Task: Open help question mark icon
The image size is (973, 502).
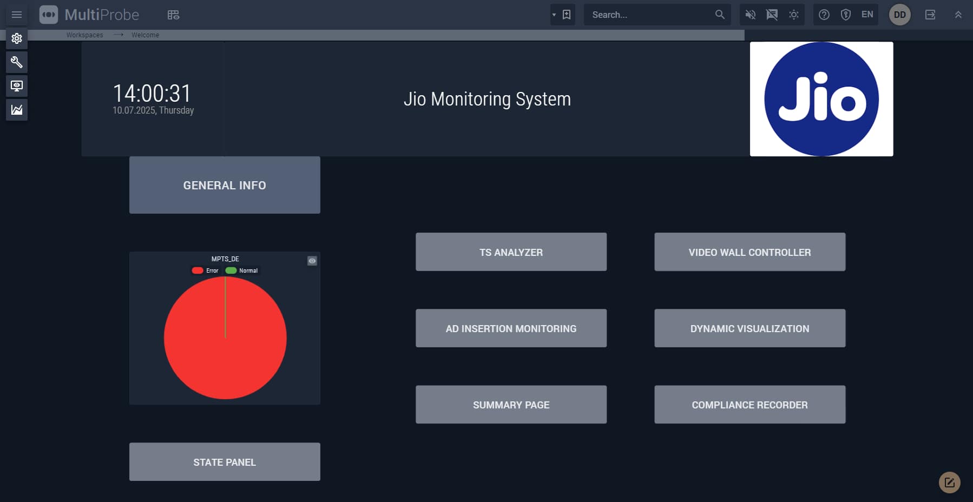Action: tap(824, 15)
